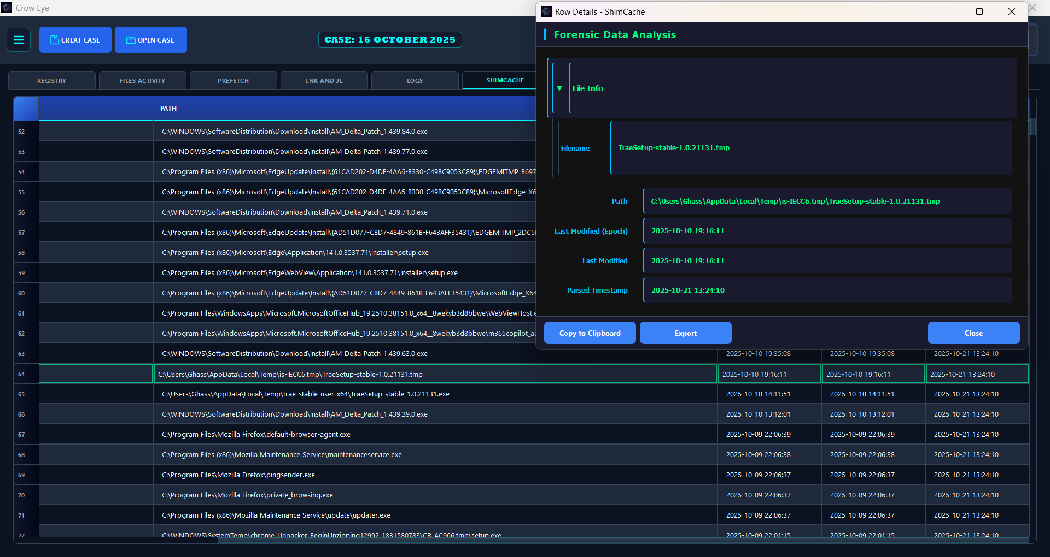Select row header number 64
Image resolution: width=1050 pixels, height=557 pixels.
26,374
